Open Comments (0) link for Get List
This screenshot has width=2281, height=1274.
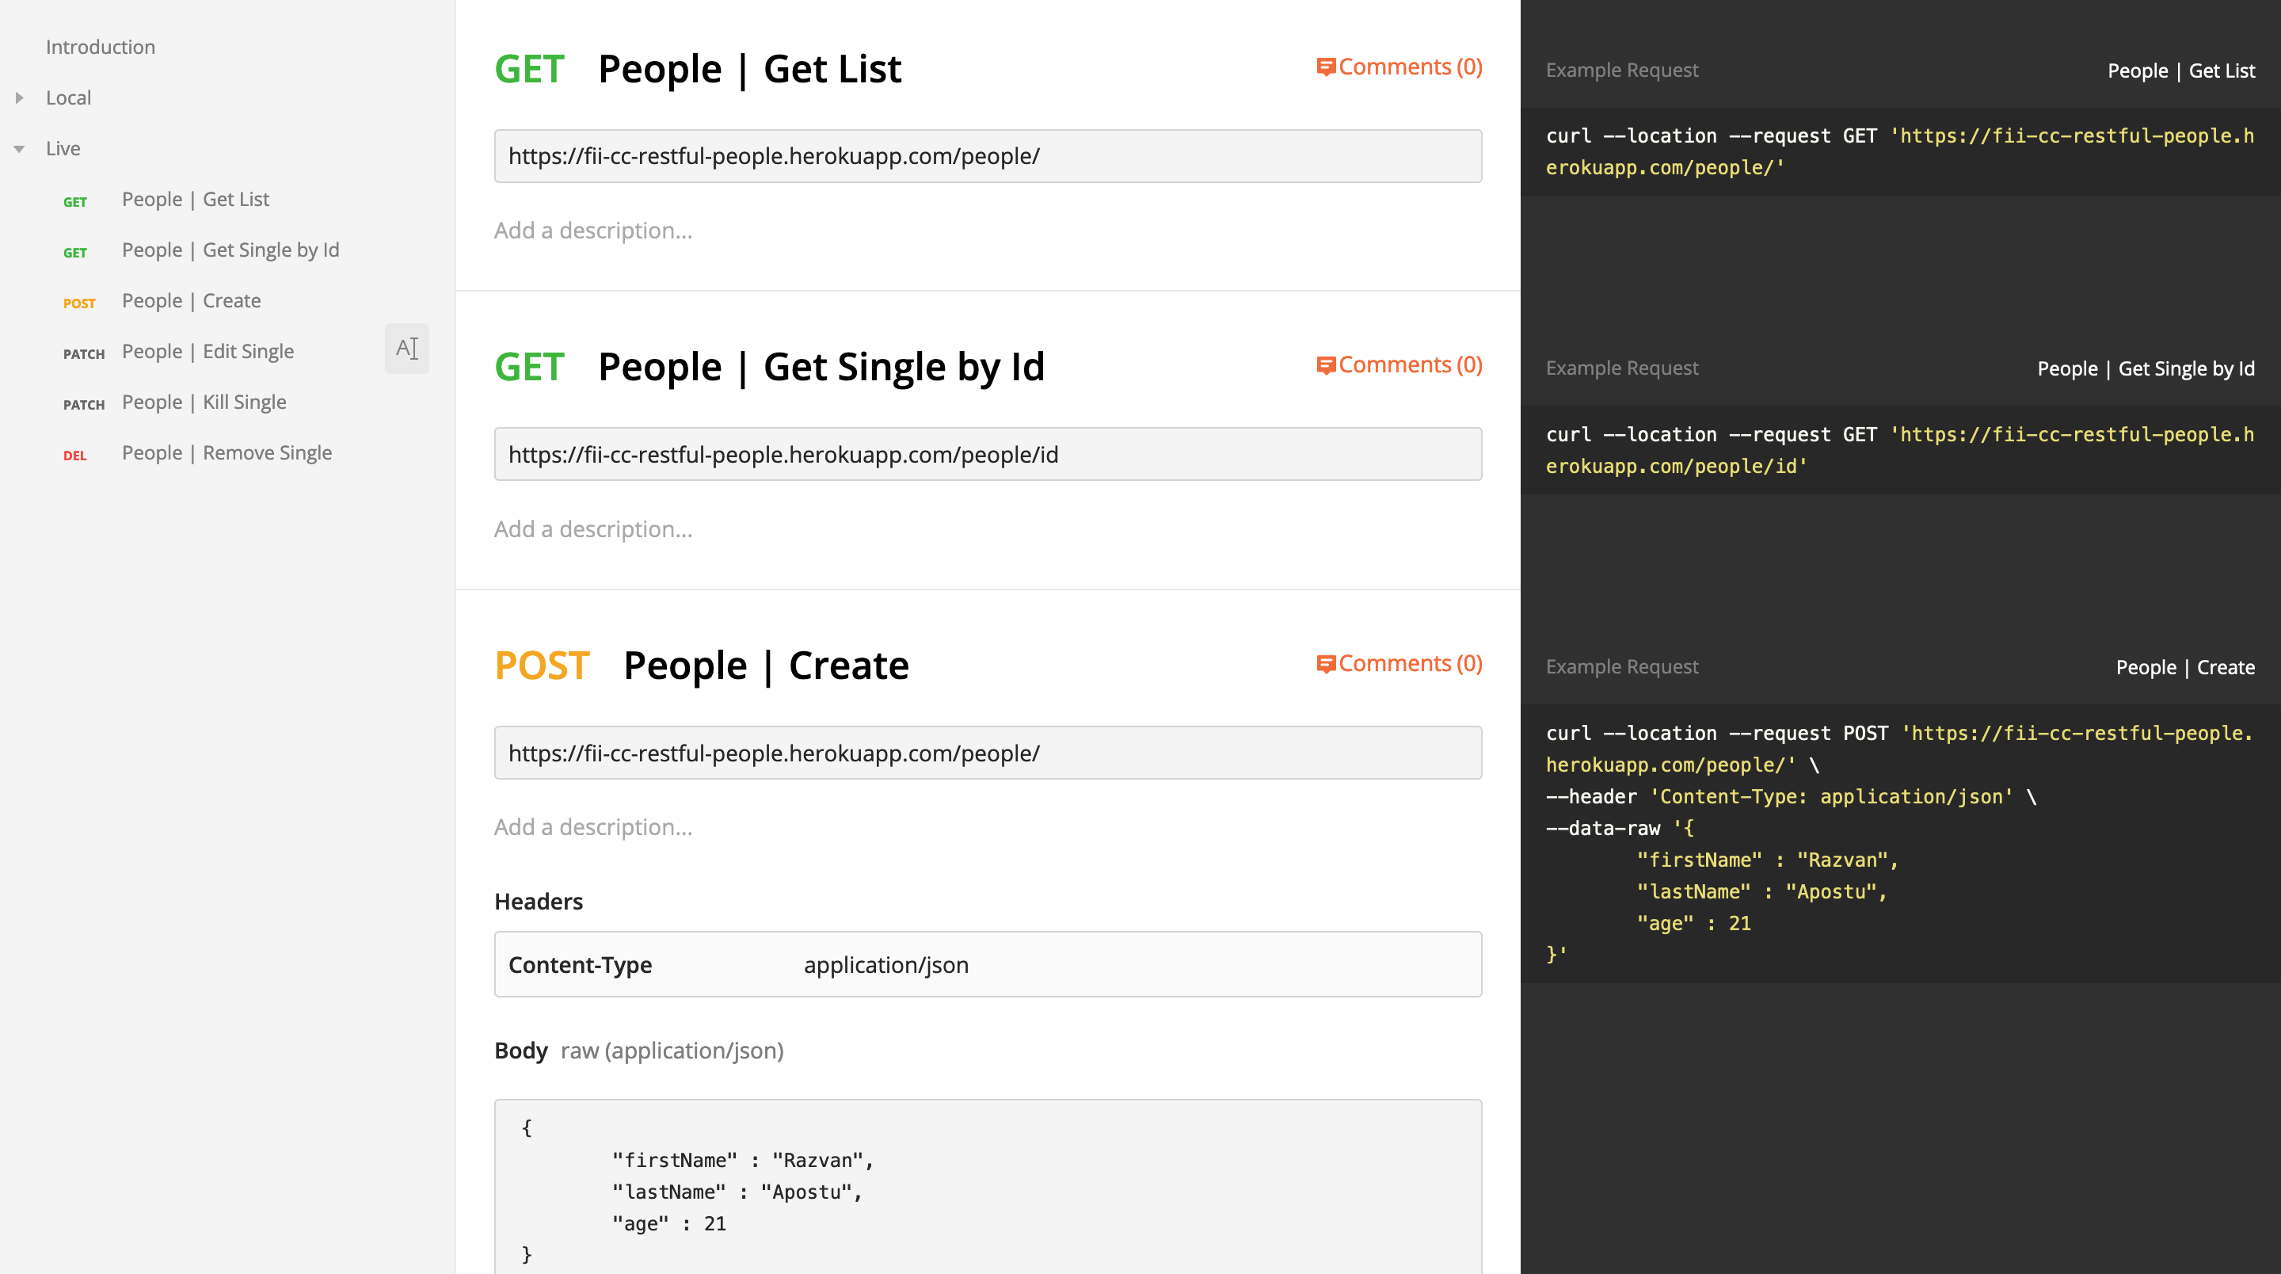click(1410, 67)
